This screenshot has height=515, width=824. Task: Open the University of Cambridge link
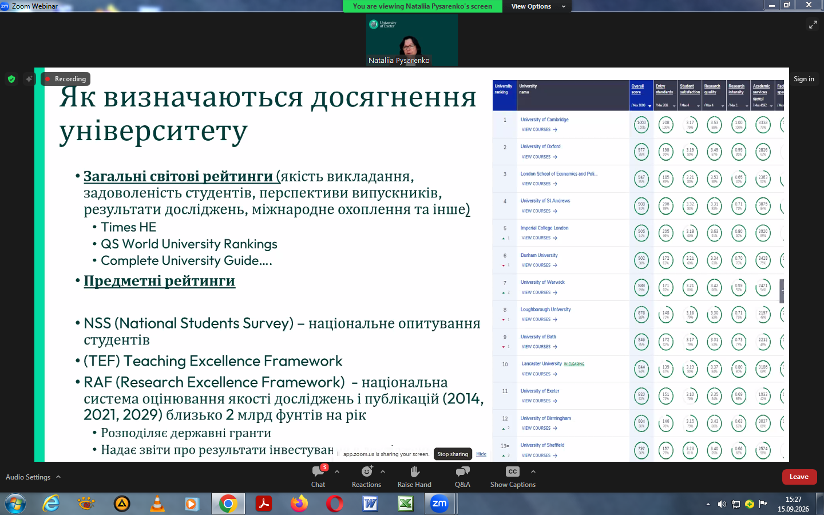pos(544,120)
